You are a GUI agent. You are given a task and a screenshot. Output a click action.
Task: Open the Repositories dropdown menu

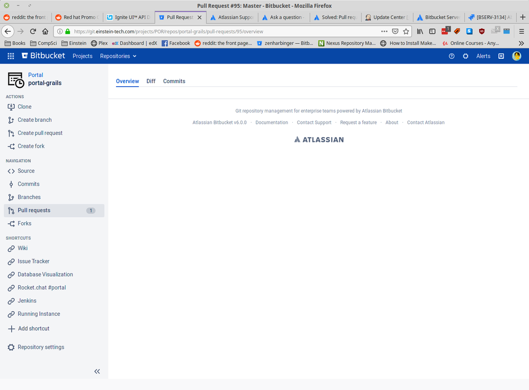coord(118,56)
